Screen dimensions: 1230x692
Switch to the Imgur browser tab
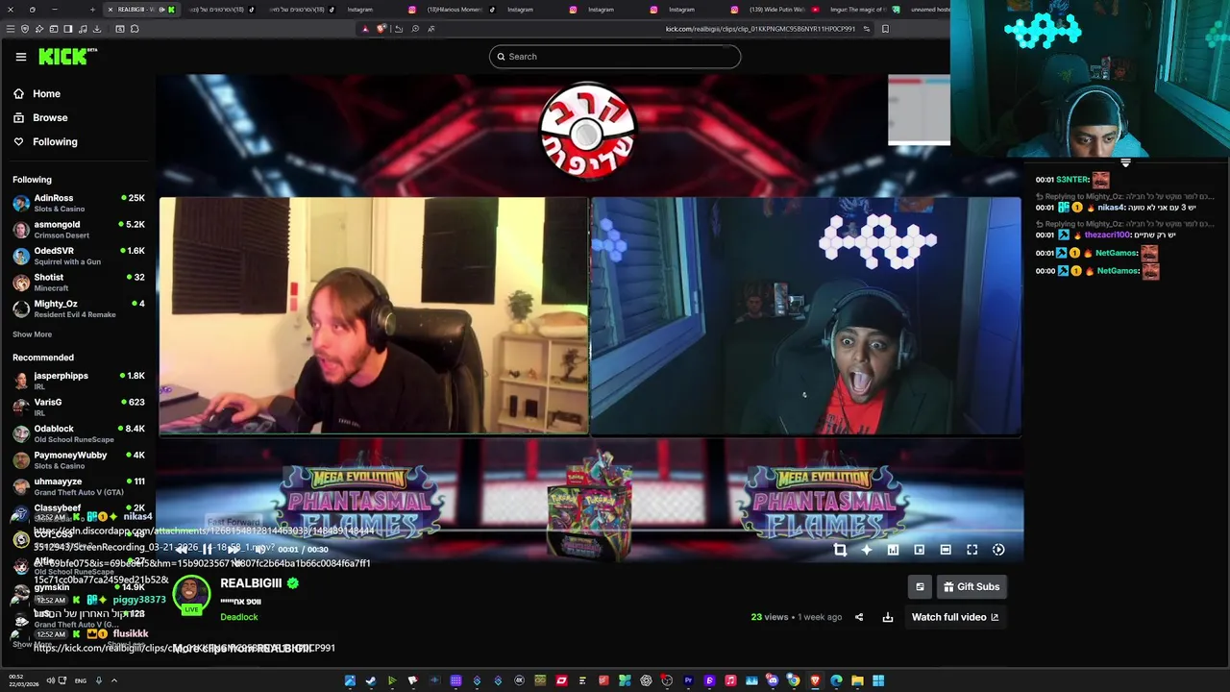click(865, 10)
